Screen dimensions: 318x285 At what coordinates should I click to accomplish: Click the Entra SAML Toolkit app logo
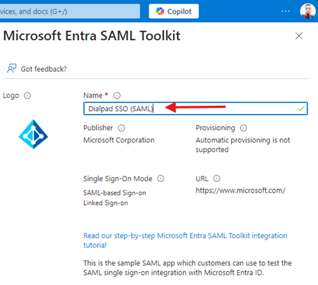(33, 134)
